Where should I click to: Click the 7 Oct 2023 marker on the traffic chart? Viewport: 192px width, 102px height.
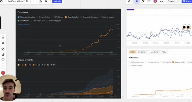[62, 52]
